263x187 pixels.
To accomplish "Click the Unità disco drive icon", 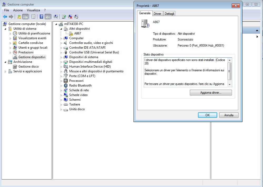I will (x=66, y=109).
